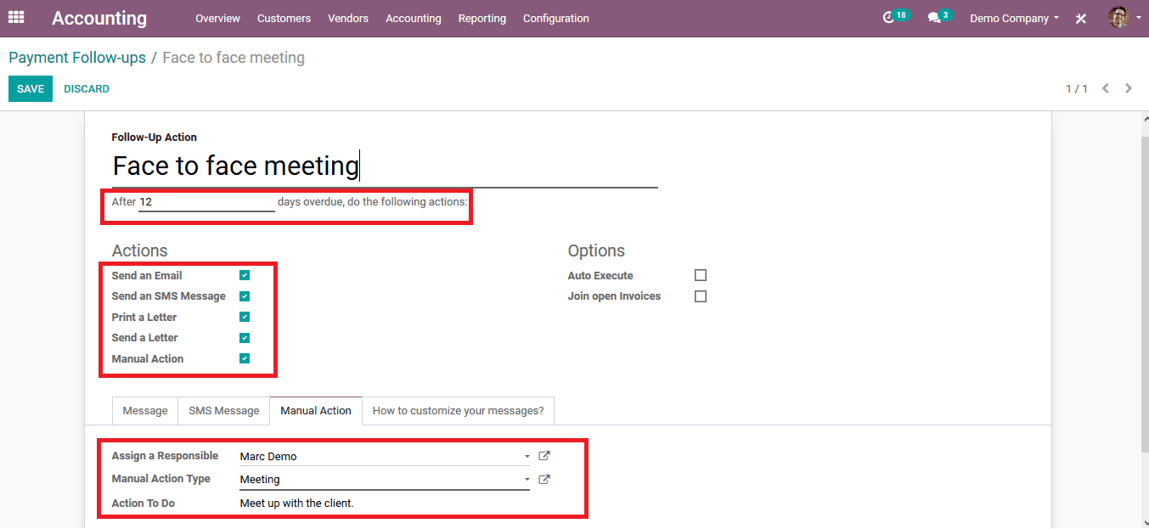The width and height of the screenshot is (1149, 529).
Task: Open the Overview menu
Action: click(217, 18)
